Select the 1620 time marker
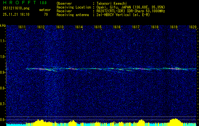The width and height of the screenshot is (199, 126). [192, 27]
